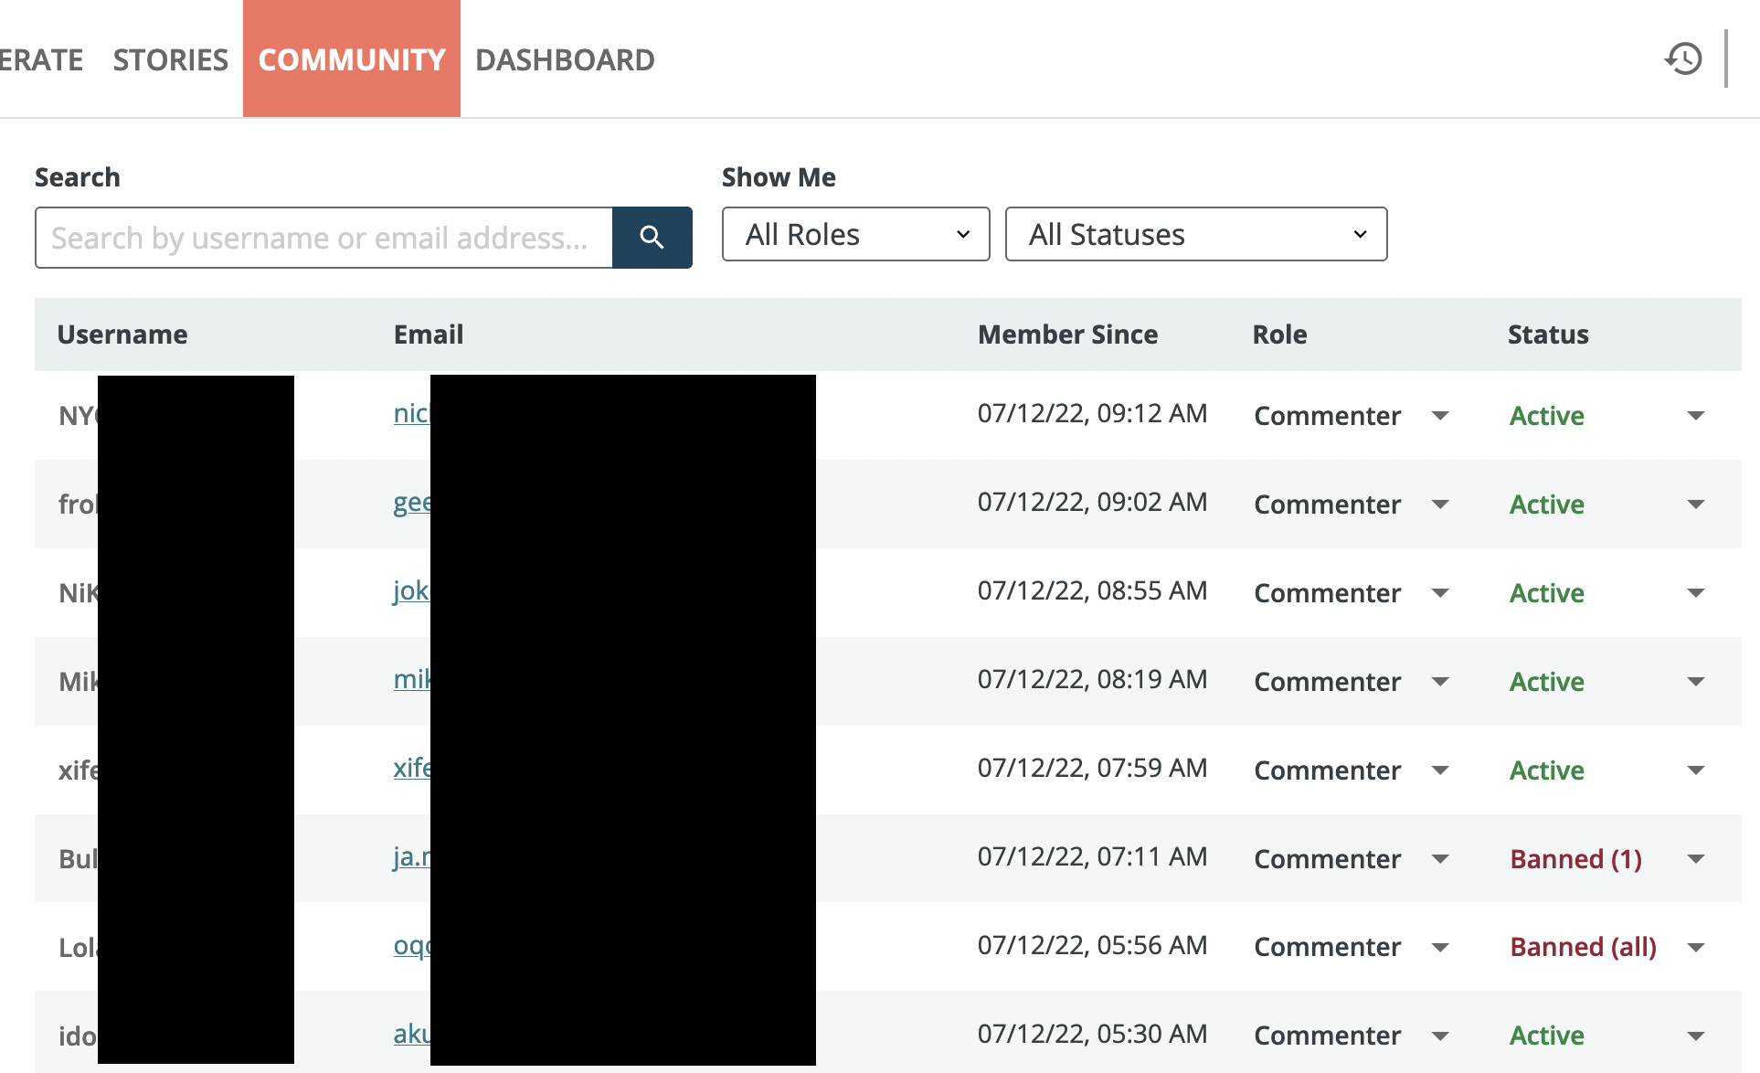Open Banned (1) status dropdown arrow
Screen dimensions: 1760x1073
pos(1695,859)
